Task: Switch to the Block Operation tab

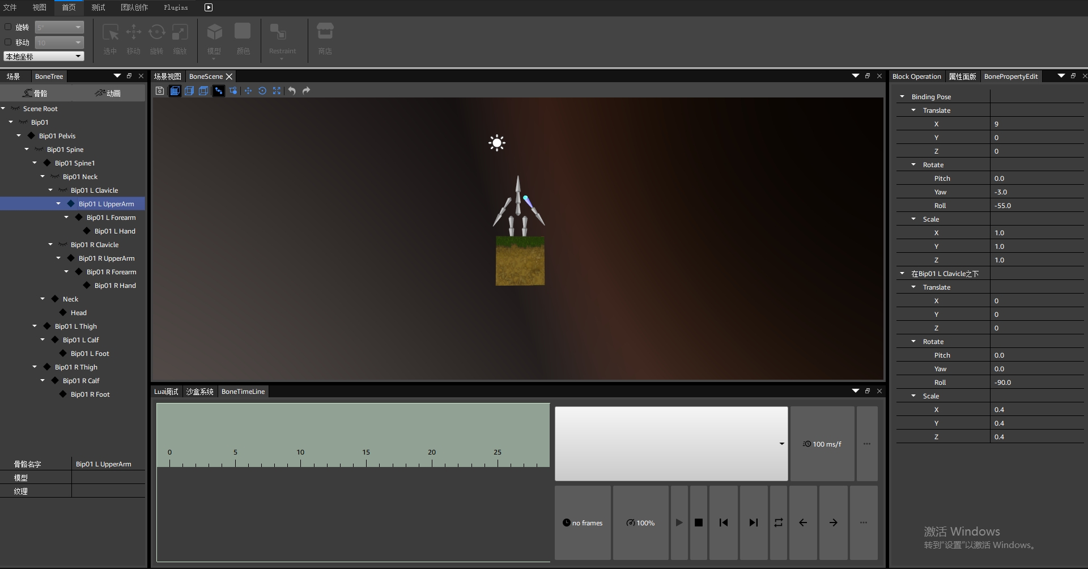Action: [916, 77]
